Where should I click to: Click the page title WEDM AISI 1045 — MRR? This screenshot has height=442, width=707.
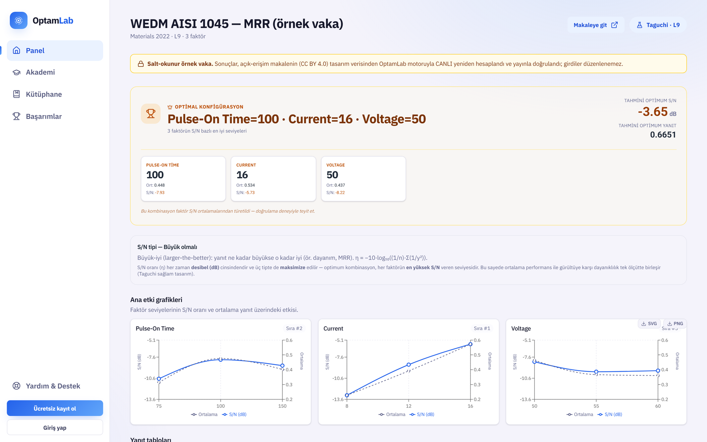(x=237, y=24)
